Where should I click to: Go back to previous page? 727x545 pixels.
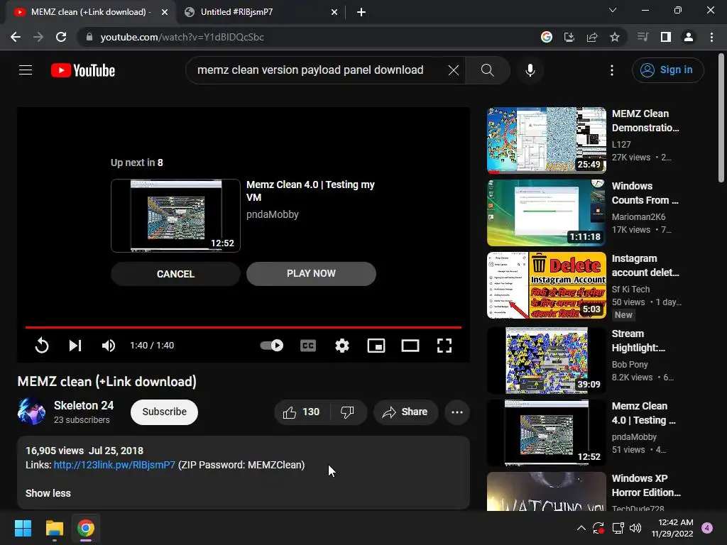[16, 37]
